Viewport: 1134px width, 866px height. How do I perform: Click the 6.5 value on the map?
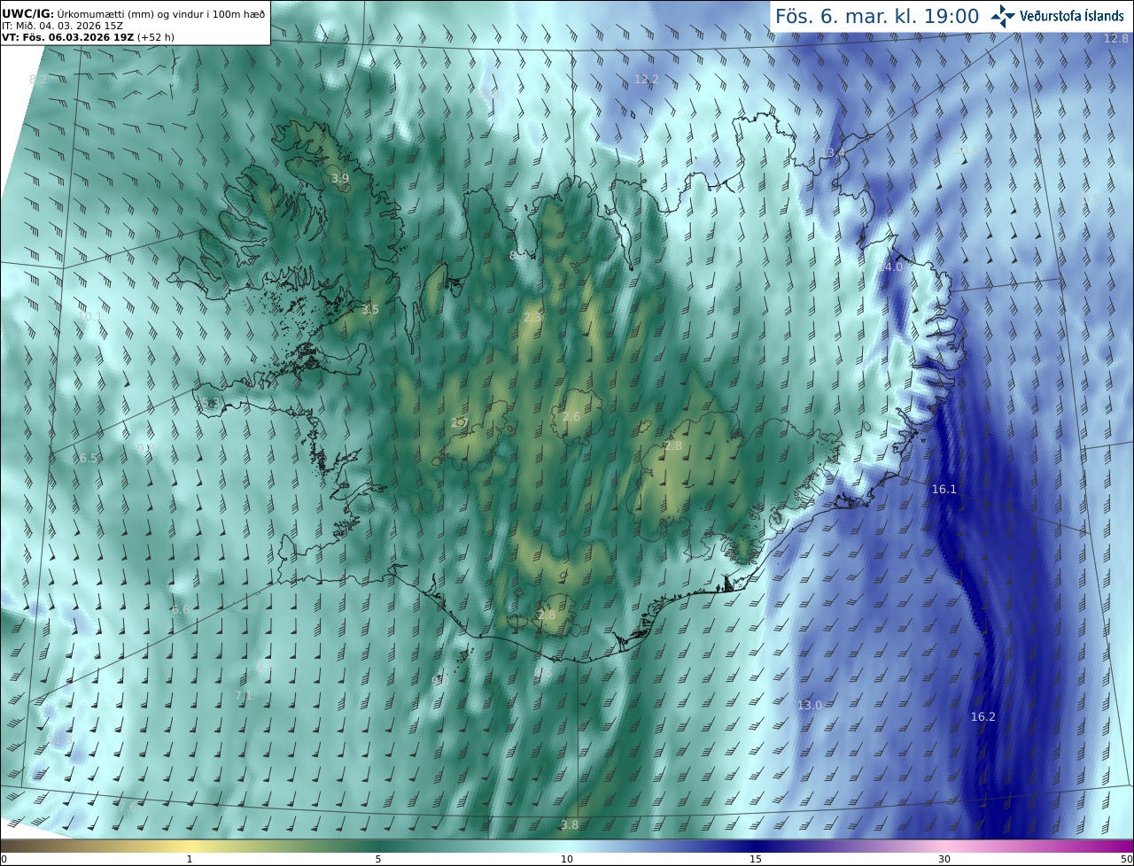coord(89,458)
